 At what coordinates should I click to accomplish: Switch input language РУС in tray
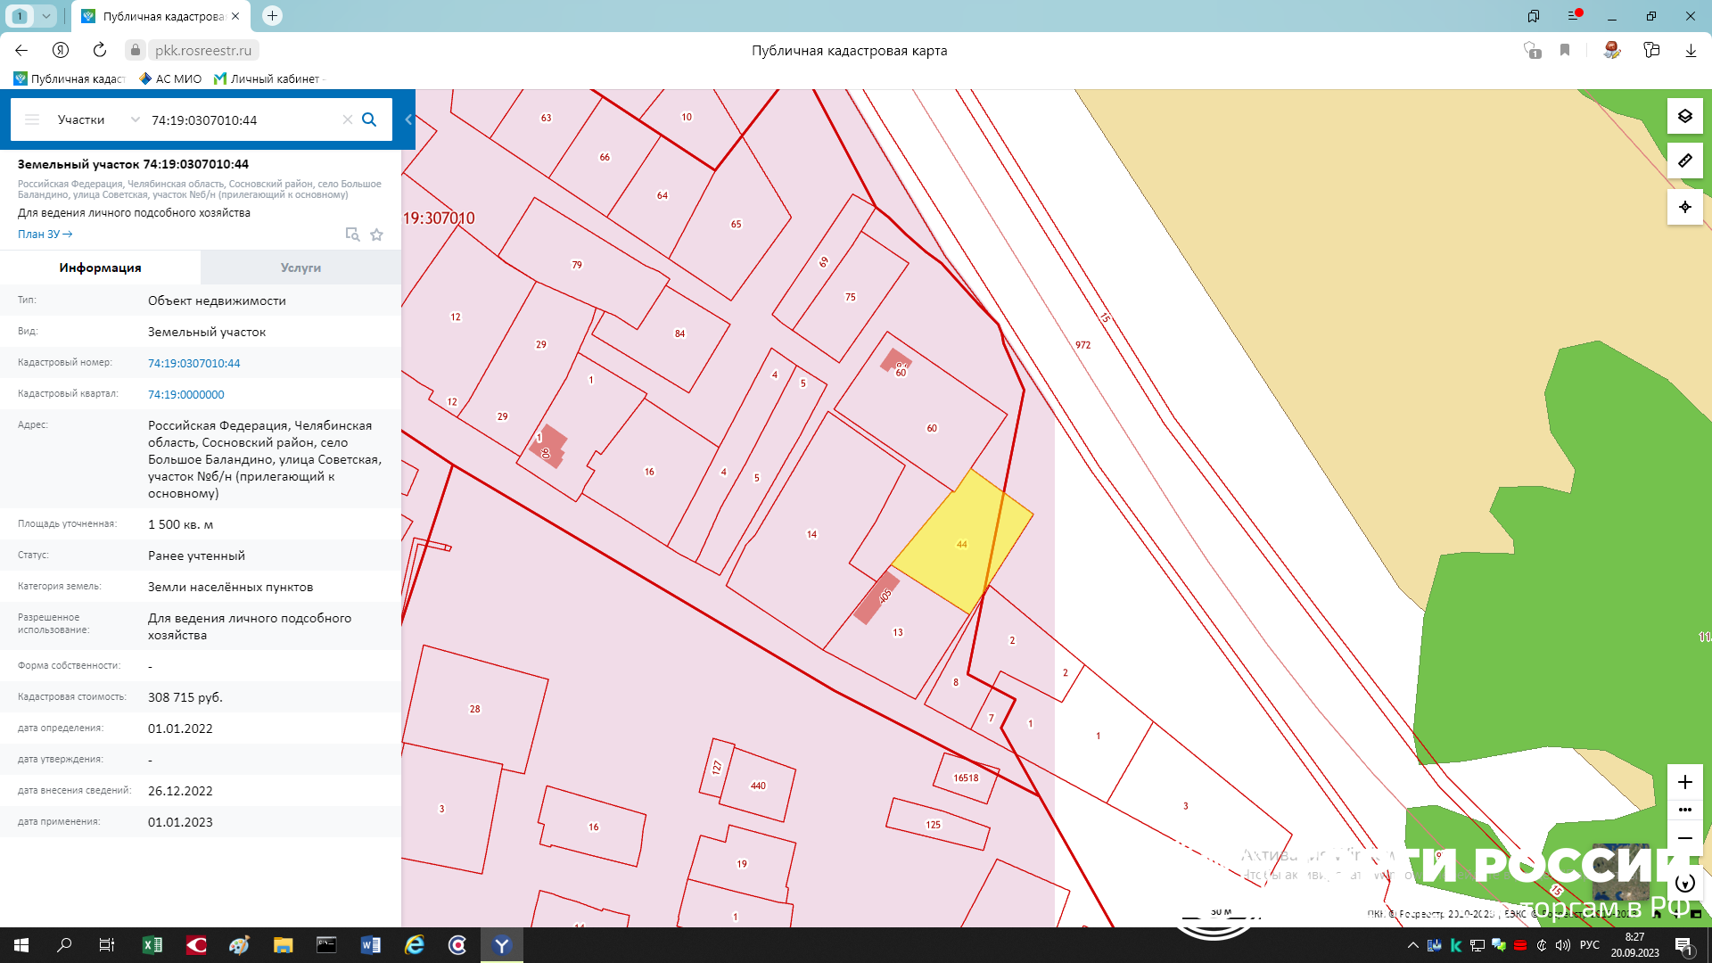pos(1590,945)
